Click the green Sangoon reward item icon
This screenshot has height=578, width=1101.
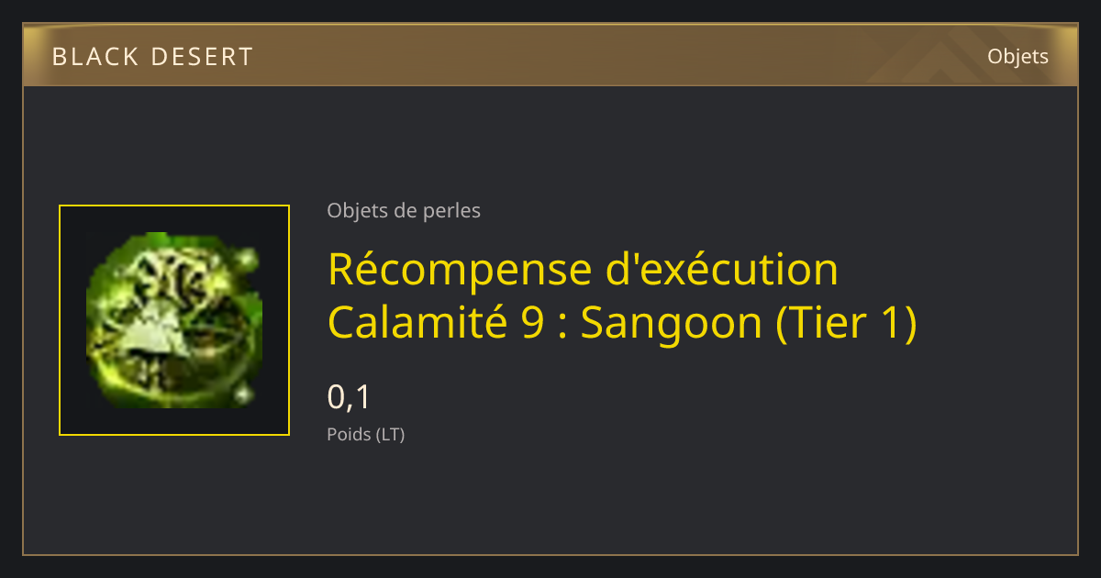(174, 320)
